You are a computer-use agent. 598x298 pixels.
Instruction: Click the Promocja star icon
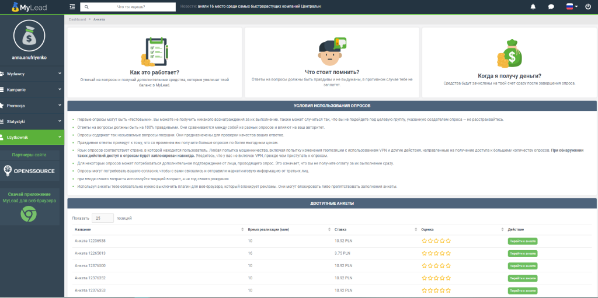tap(2, 106)
